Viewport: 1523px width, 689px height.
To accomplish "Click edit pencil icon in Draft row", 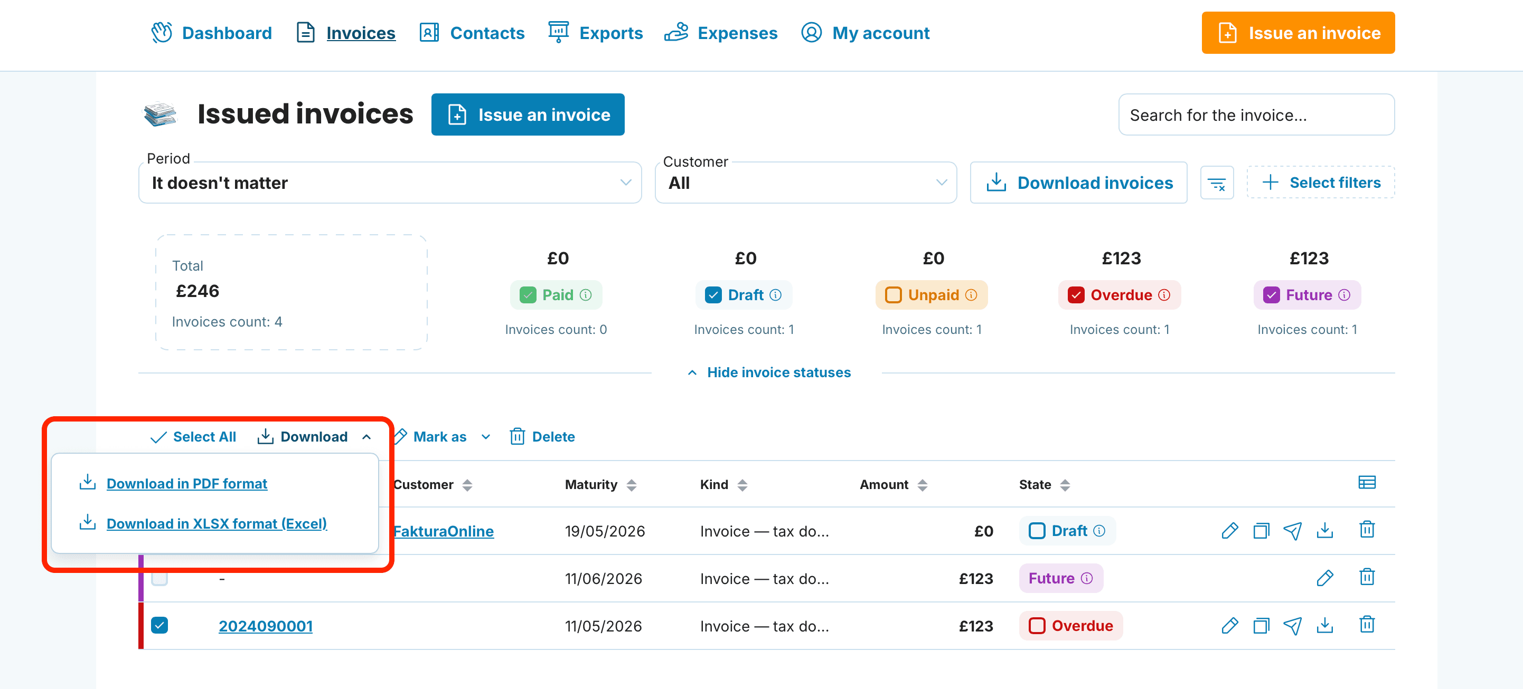I will pyautogui.click(x=1229, y=530).
